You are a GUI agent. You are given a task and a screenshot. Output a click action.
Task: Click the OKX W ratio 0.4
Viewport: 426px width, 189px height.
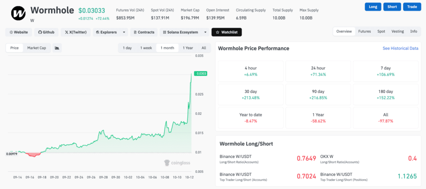pyautogui.click(x=412, y=159)
